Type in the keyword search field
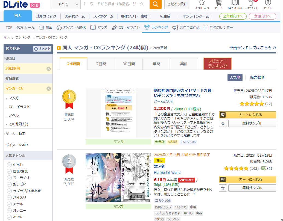This screenshot has width=283, height=221. click(115, 4)
